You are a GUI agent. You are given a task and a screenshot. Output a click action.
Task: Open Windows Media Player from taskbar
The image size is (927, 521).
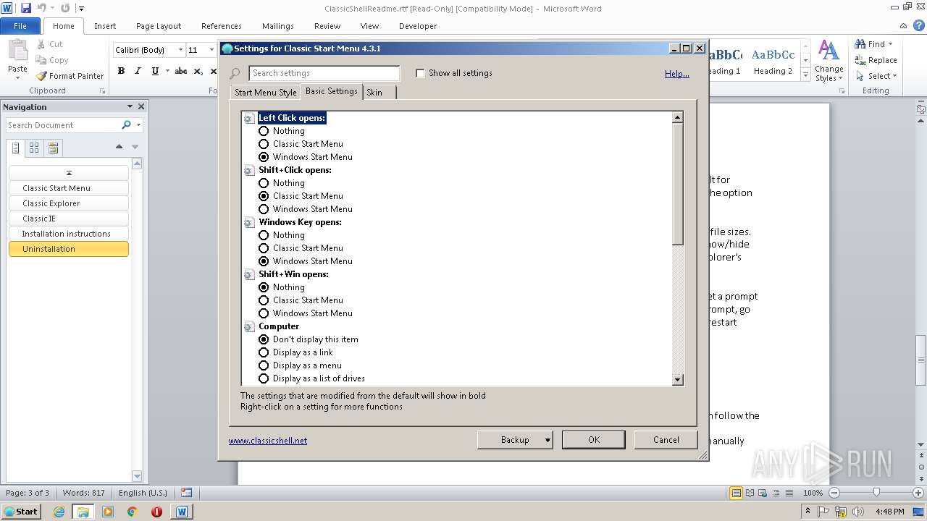pos(108,512)
